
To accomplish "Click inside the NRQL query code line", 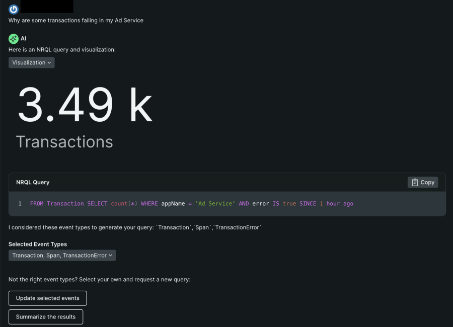I will 191,204.
